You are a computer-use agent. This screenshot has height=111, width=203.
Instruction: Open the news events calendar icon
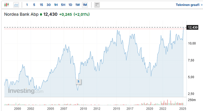(97, 5)
